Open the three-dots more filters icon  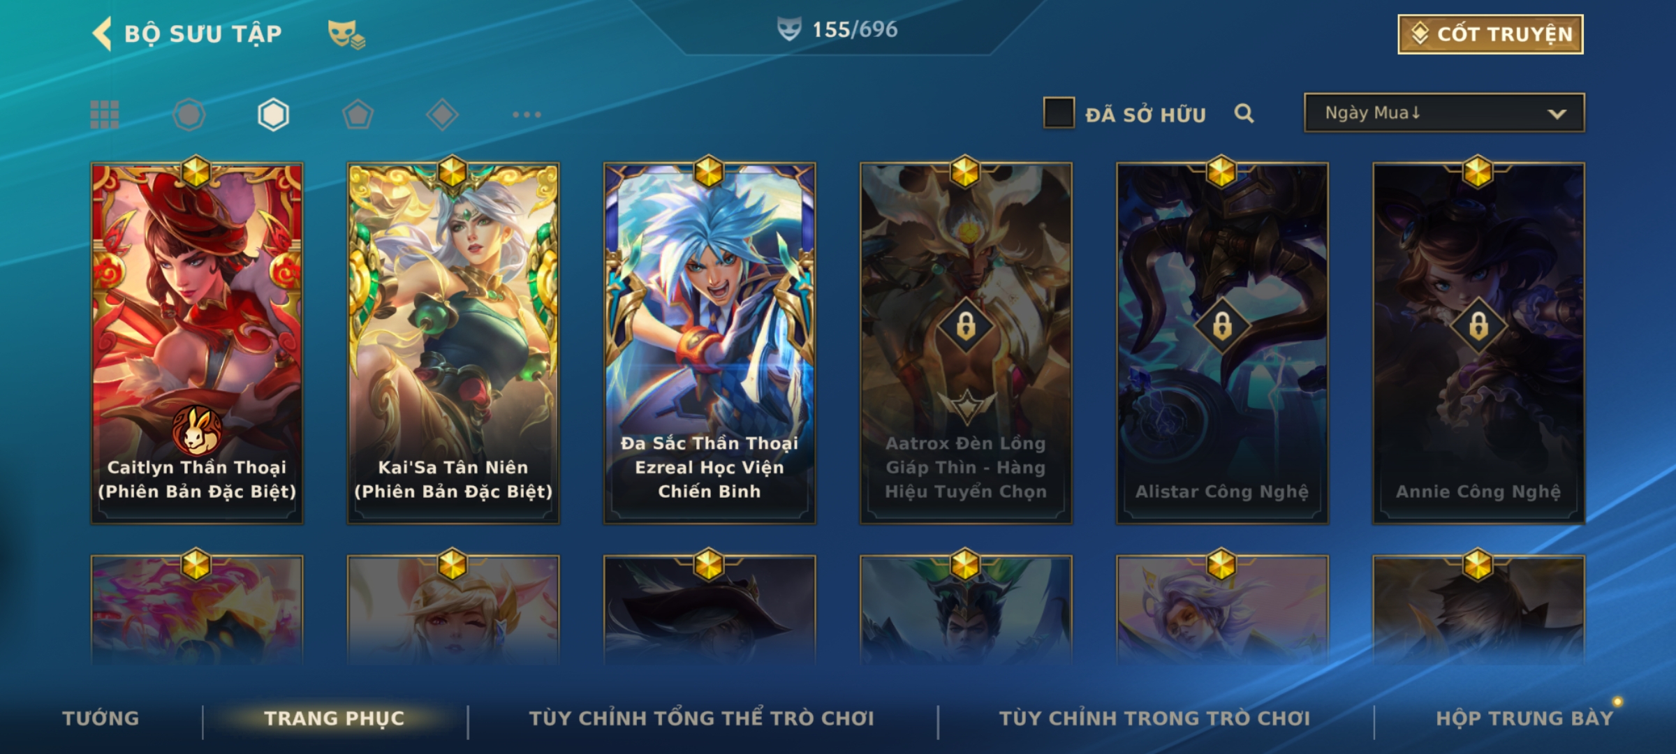point(527,114)
